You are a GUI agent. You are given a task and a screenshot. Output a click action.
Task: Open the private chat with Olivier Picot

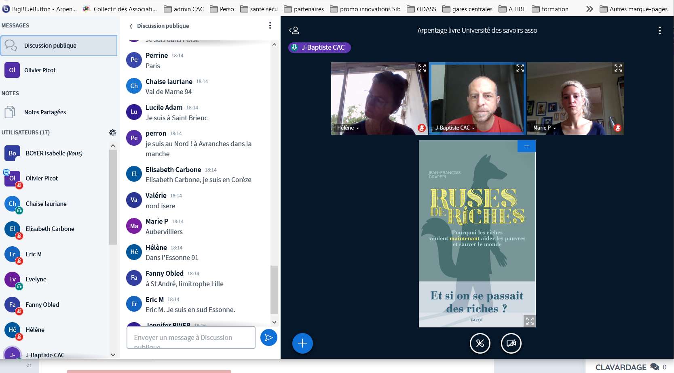[x=40, y=70]
